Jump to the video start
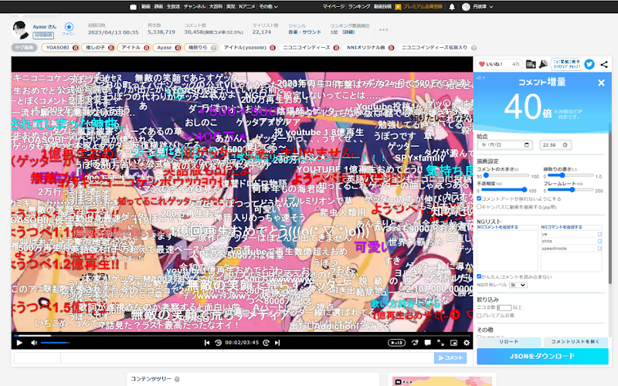 (x=206, y=343)
